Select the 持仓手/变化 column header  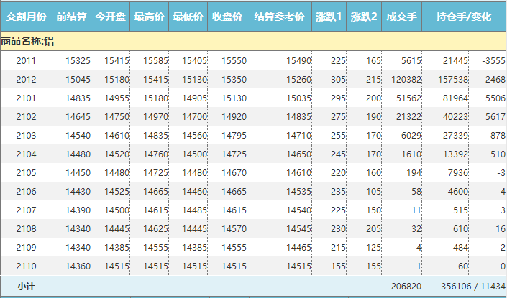(x=464, y=16)
